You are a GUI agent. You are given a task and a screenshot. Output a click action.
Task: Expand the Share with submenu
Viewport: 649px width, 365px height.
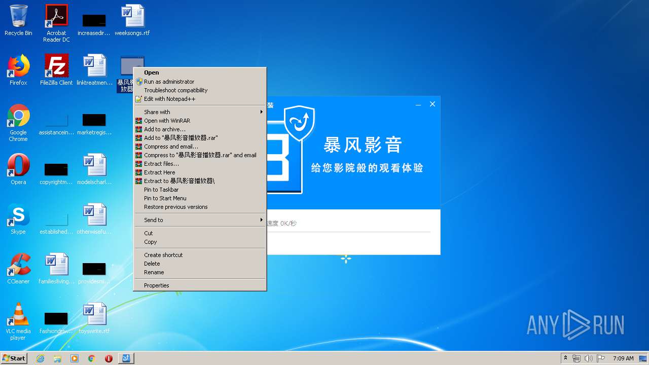pyautogui.click(x=200, y=112)
